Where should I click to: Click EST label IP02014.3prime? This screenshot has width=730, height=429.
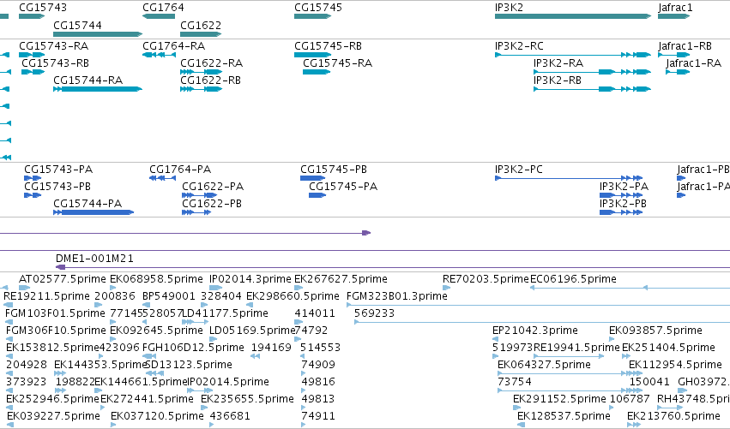(x=250, y=279)
